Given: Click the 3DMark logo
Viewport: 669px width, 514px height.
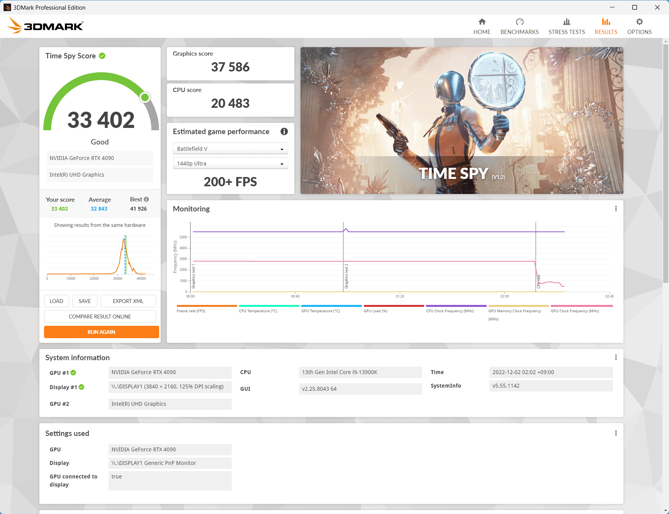Looking at the screenshot, I should pos(45,26).
